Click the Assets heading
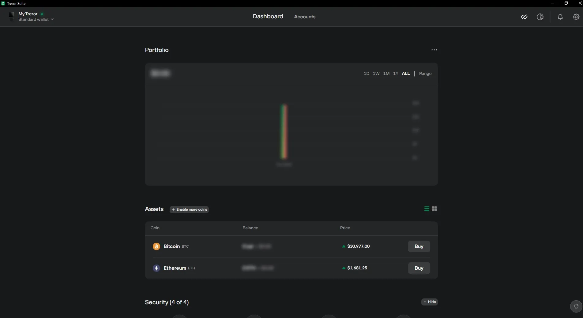The width and height of the screenshot is (583, 318). click(x=154, y=209)
